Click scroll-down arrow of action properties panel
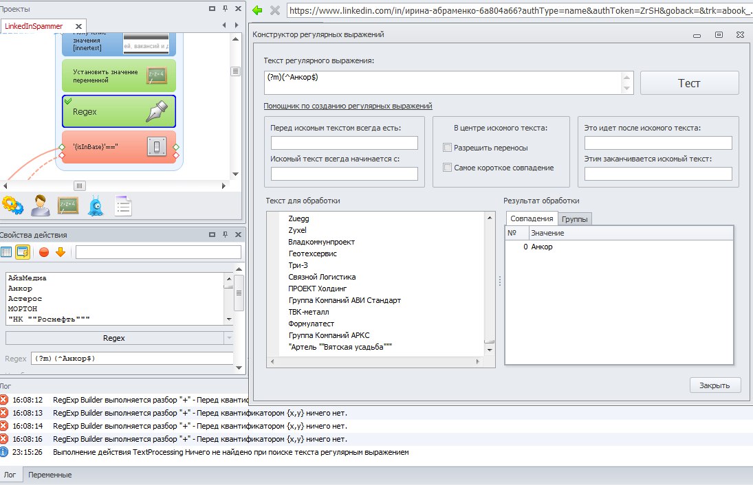 (239, 368)
